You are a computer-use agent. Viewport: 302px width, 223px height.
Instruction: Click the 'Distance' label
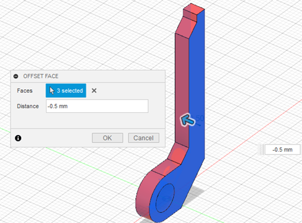[28, 106]
